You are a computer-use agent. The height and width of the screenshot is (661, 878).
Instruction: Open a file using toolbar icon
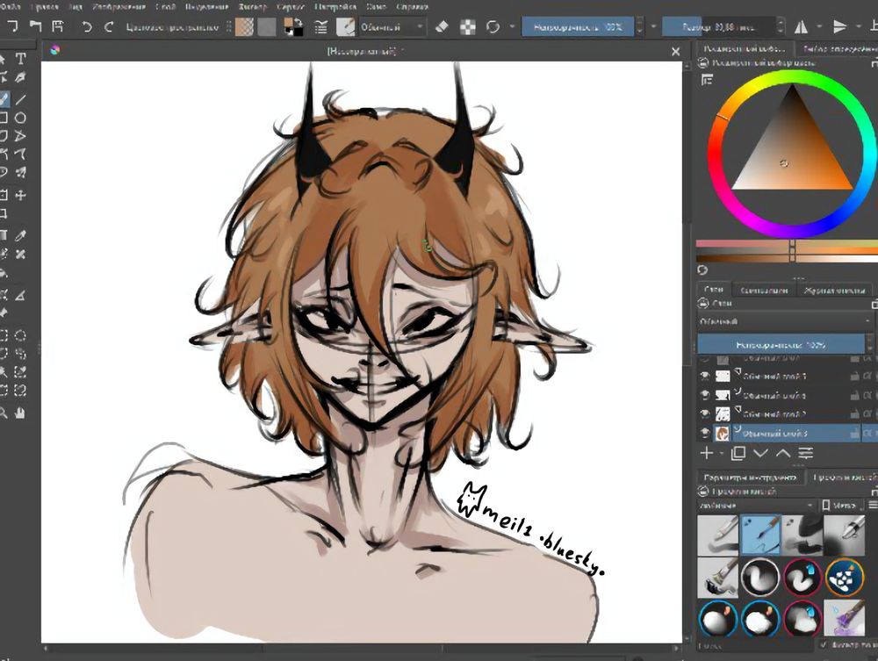35,26
